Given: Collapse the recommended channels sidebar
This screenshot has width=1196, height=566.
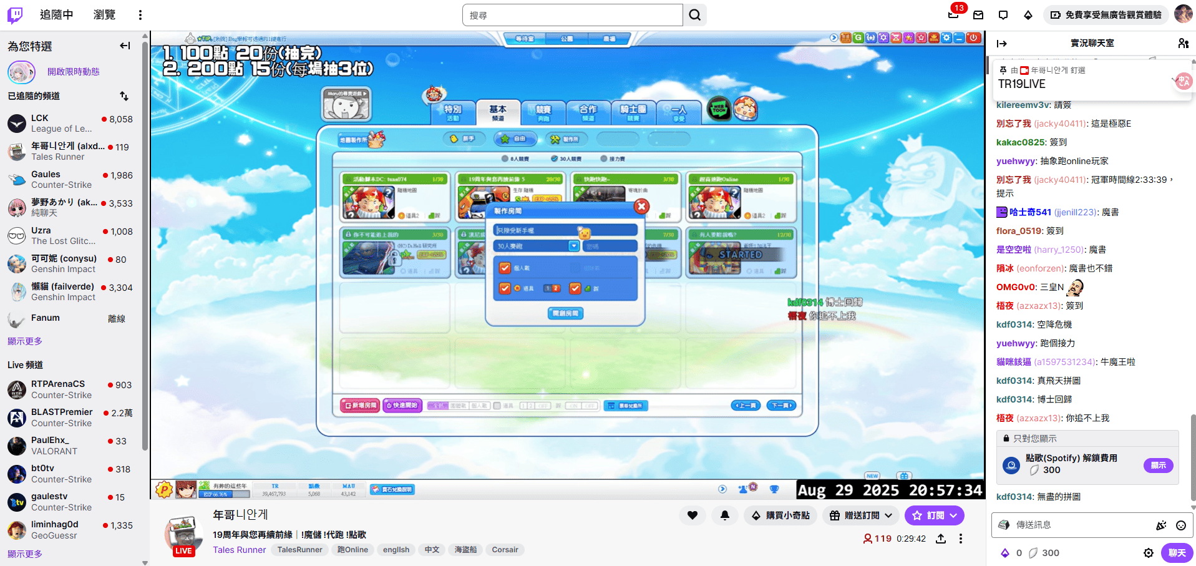Looking at the screenshot, I should pos(125,46).
